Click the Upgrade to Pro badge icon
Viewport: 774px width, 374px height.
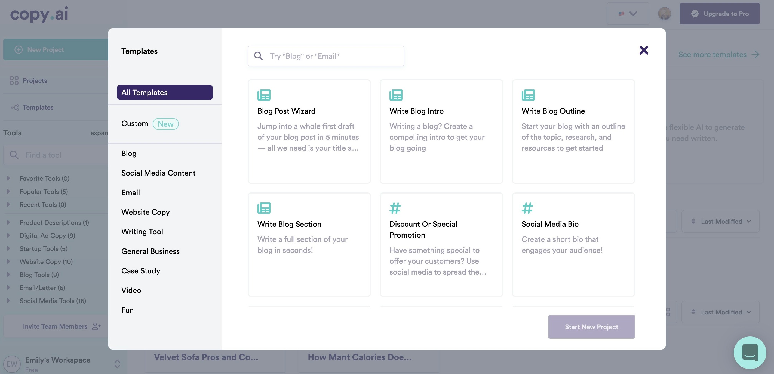pyautogui.click(x=695, y=14)
